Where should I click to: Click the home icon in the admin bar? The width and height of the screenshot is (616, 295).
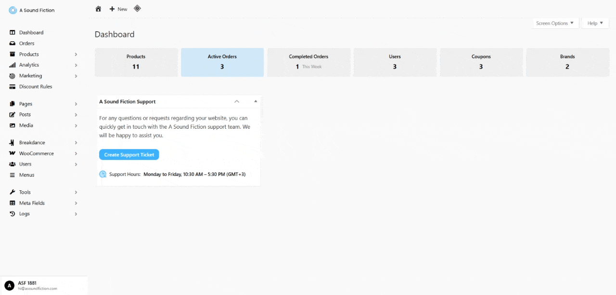(98, 9)
